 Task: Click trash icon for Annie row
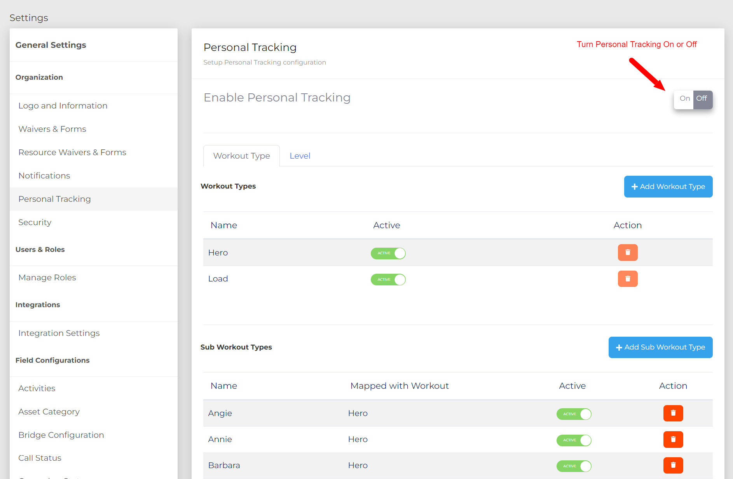pyautogui.click(x=673, y=439)
